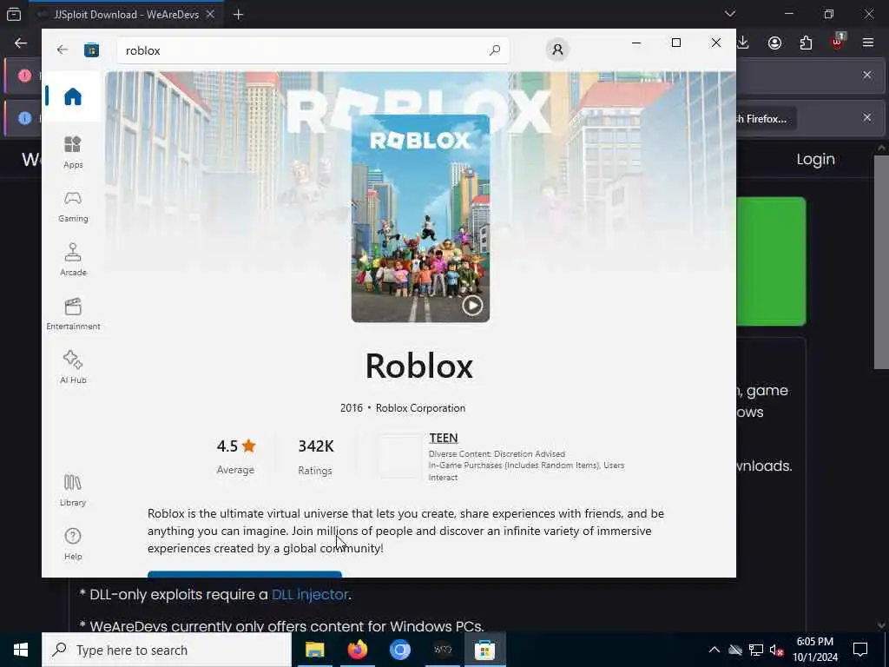The image size is (889, 667).
Task: Open Help in Store sidebar
Action: (x=73, y=544)
